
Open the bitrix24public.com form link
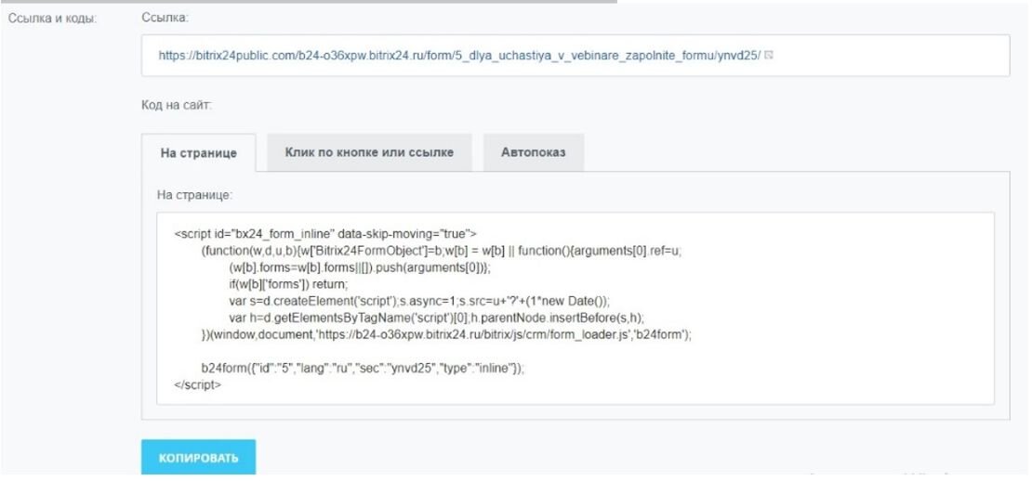coord(459,57)
